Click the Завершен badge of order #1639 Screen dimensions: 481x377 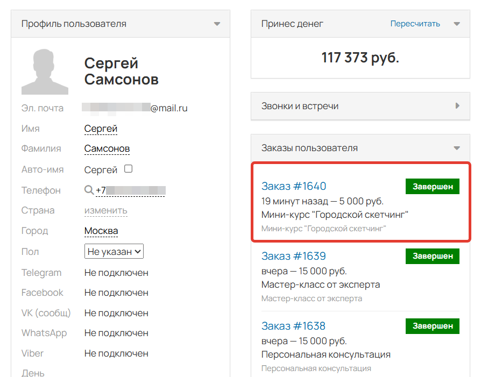click(x=433, y=256)
